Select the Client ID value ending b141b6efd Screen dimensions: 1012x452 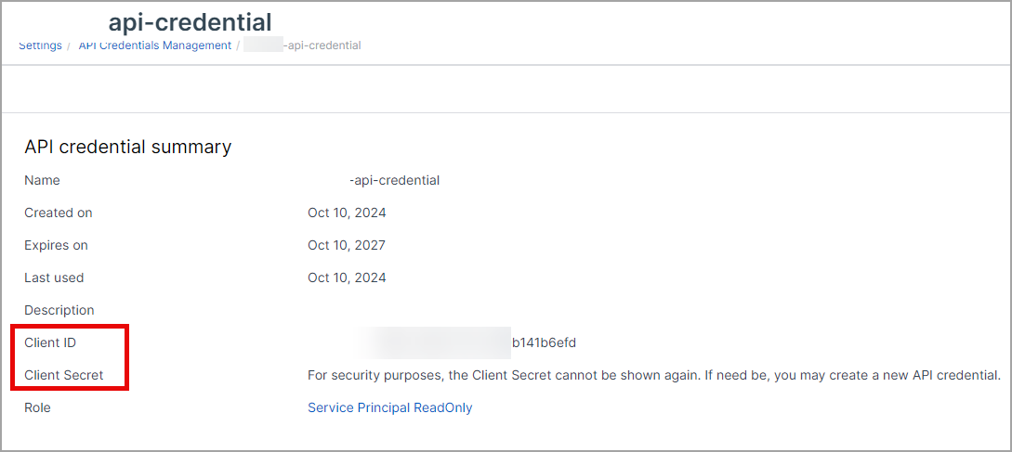point(544,342)
